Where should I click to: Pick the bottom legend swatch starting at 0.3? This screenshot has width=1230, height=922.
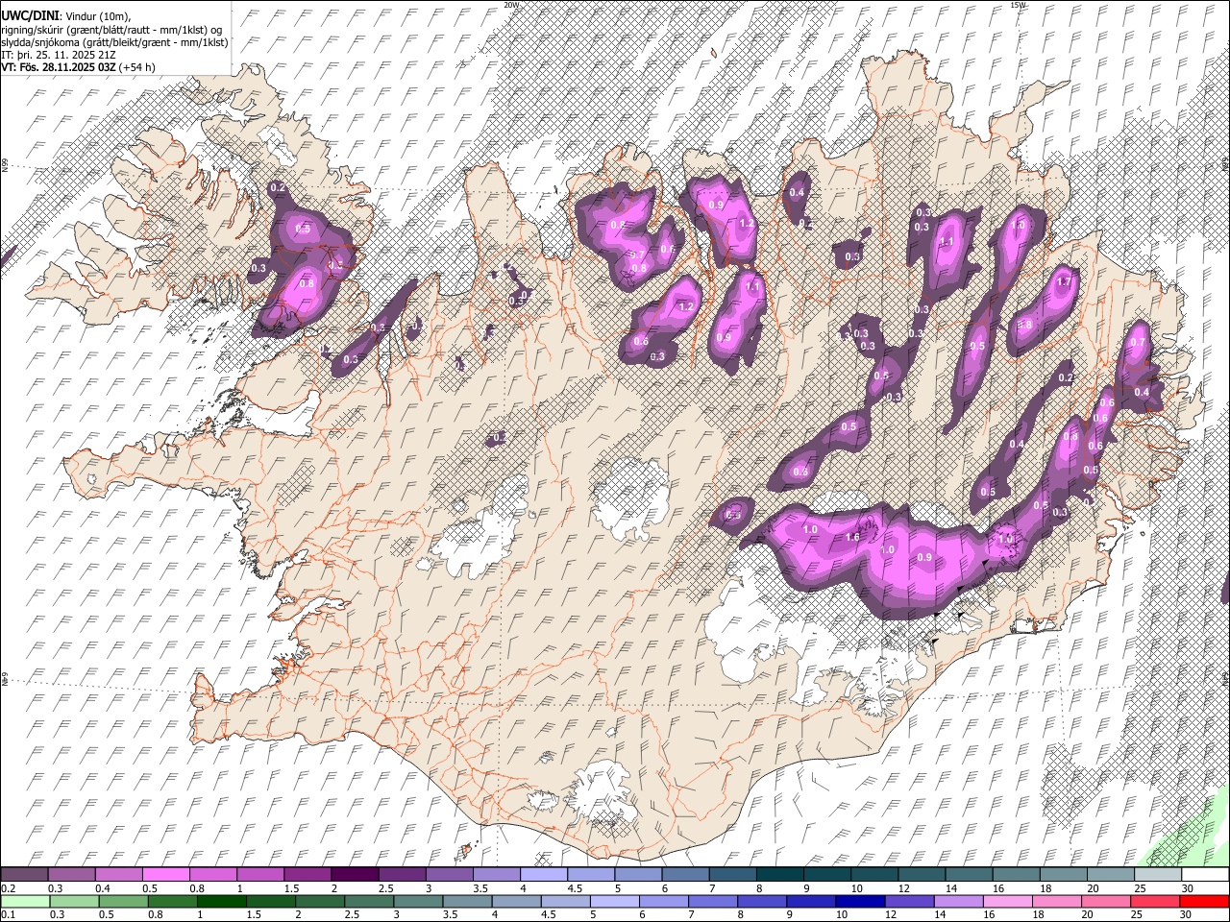coord(74,902)
